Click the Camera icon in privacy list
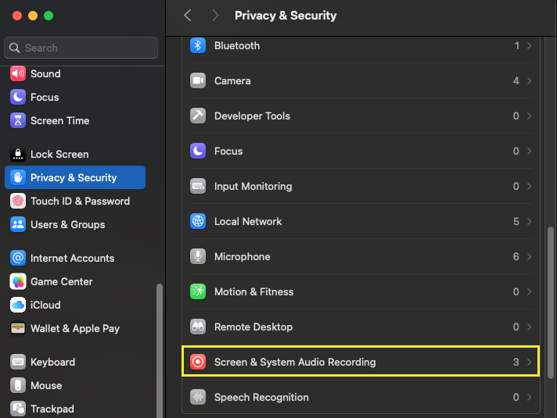 point(198,81)
